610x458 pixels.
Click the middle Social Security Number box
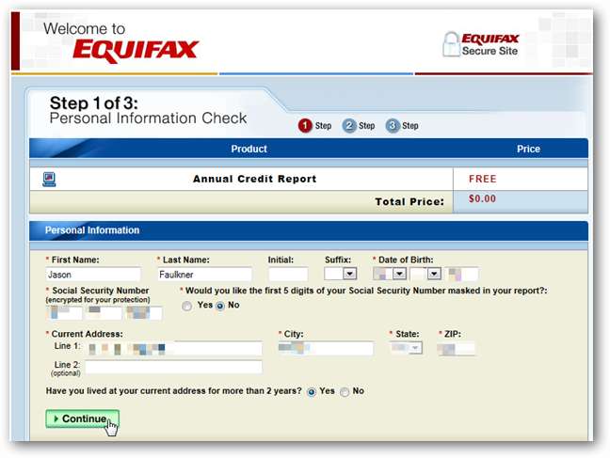104,313
